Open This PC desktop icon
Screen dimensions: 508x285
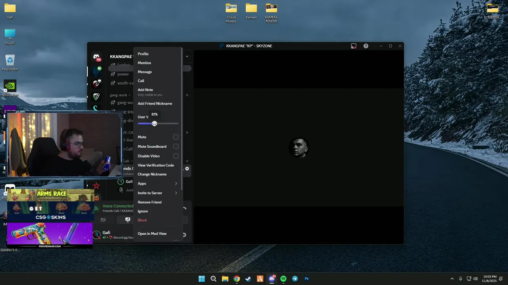pos(10,37)
